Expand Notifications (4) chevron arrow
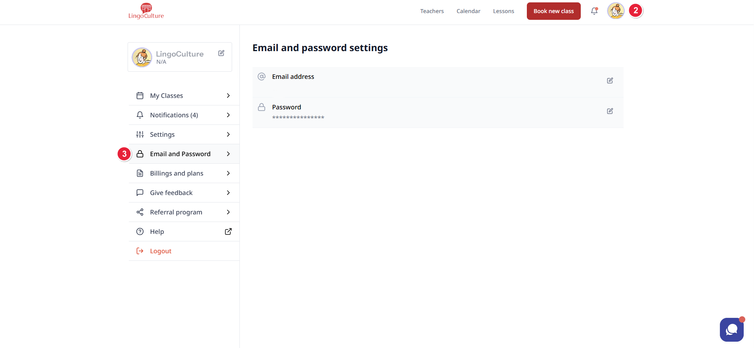The image size is (754, 348). click(x=228, y=115)
